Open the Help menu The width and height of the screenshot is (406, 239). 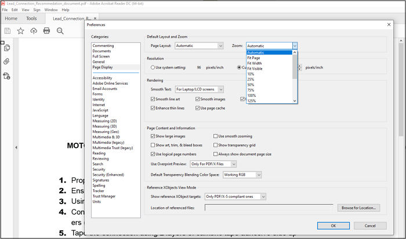point(66,10)
